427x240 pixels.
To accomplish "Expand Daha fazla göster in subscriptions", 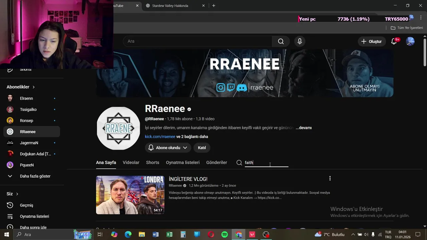I will (x=32, y=176).
